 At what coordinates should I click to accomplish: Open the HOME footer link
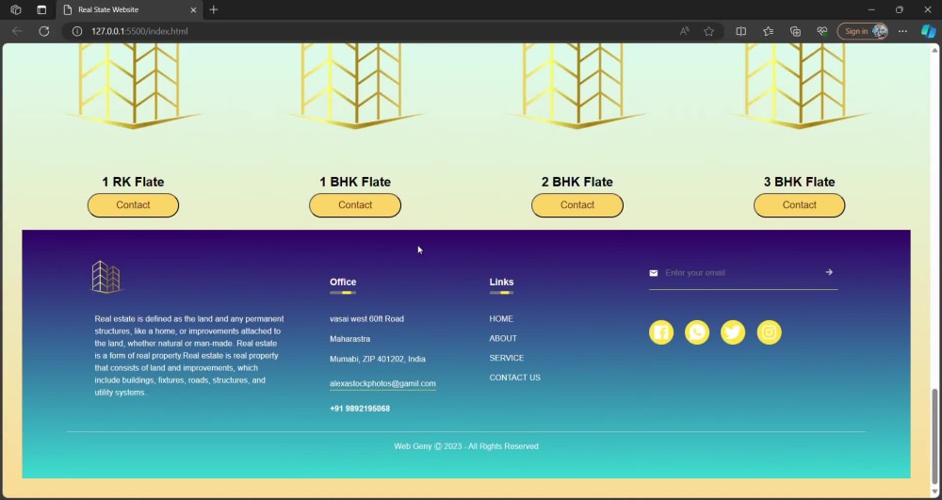pos(501,318)
